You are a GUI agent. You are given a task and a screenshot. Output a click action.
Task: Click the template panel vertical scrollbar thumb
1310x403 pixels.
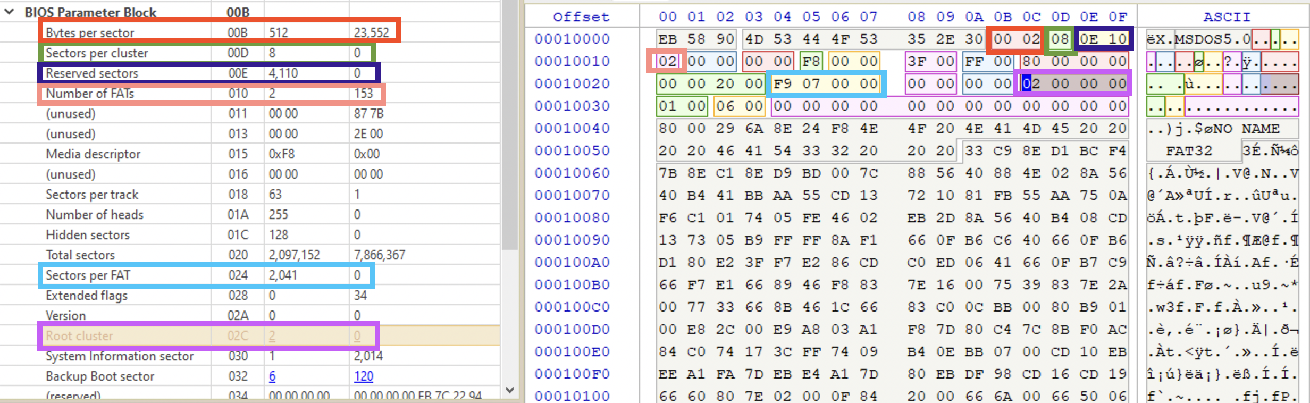click(510, 124)
